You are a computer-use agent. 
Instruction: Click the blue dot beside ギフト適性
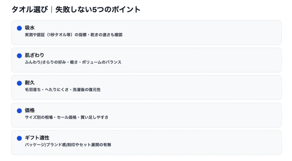click(x=19, y=138)
